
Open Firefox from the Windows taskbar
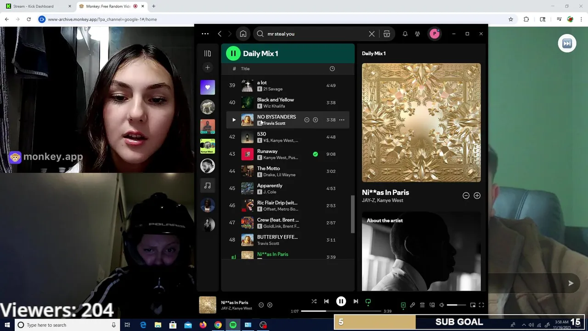click(203, 325)
